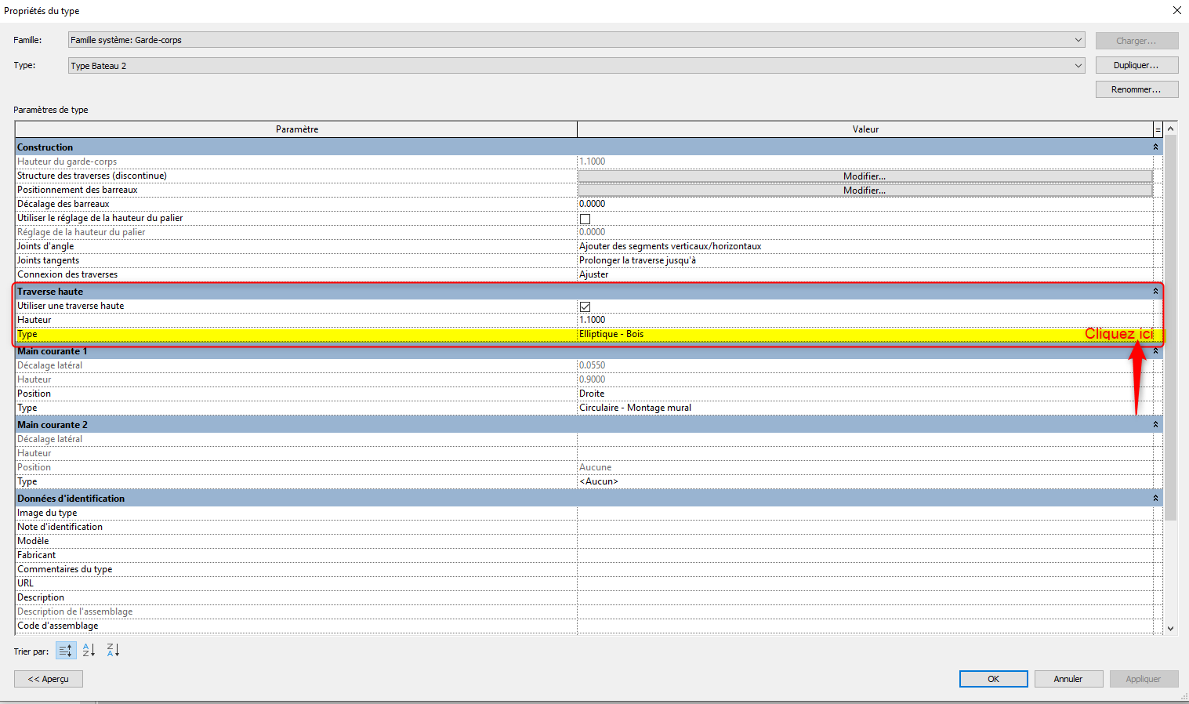The image size is (1189, 704).
Task: Close the Propriétés du type dialog
Action: click(x=1176, y=10)
